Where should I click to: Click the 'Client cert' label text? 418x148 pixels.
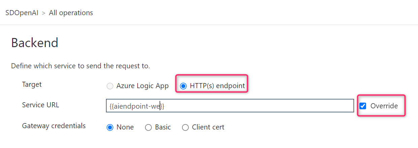[x=208, y=127]
